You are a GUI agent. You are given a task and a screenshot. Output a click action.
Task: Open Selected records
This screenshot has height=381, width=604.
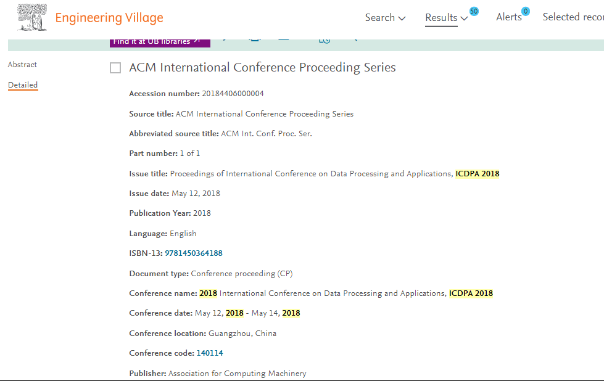tap(573, 17)
